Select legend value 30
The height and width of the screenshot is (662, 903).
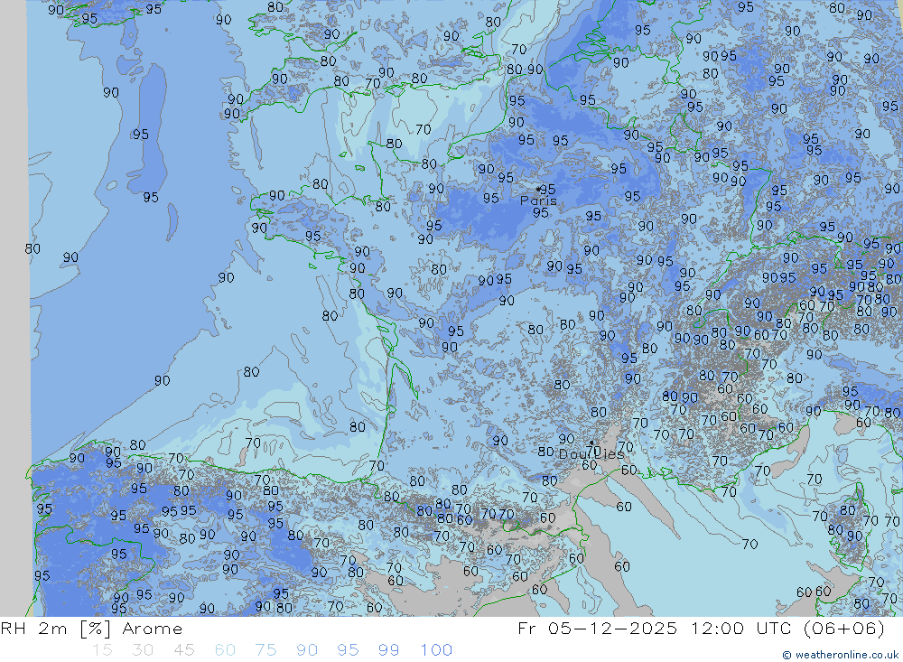click(143, 650)
